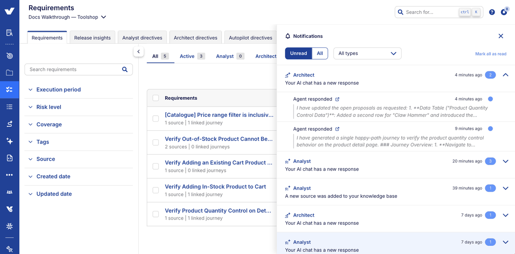Image resolution: width=515 pixels, height=254 pixels.
Task: Check the Existing Cart Product requirement box
Action: [156, 166]
